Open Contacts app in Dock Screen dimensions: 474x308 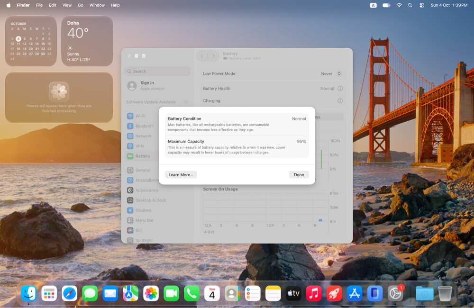(x=232, y=293)
